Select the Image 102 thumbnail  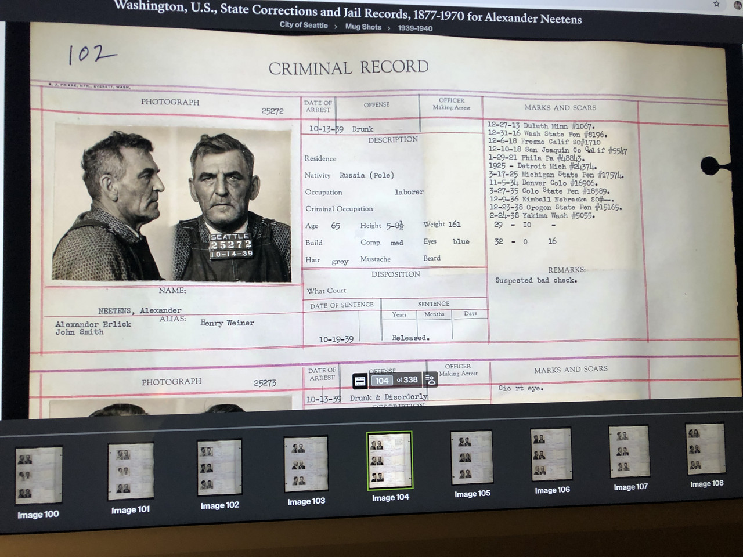pyautogui.click(x=219, y=468)
